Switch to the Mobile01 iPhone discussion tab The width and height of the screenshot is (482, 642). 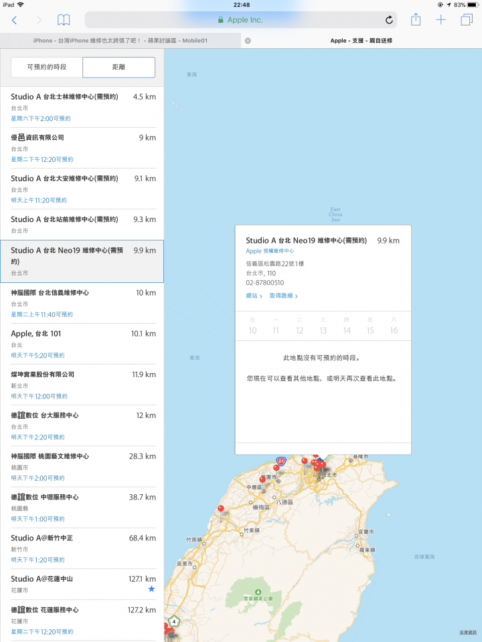pos(120,41)
